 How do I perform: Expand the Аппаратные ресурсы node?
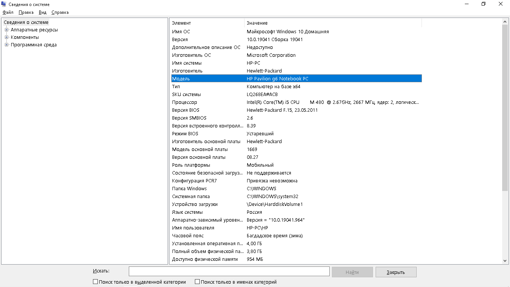click(x=6, y=30)
